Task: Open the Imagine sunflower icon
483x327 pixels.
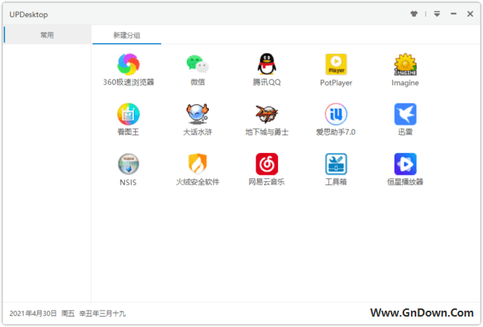Action: click(405, 65)
